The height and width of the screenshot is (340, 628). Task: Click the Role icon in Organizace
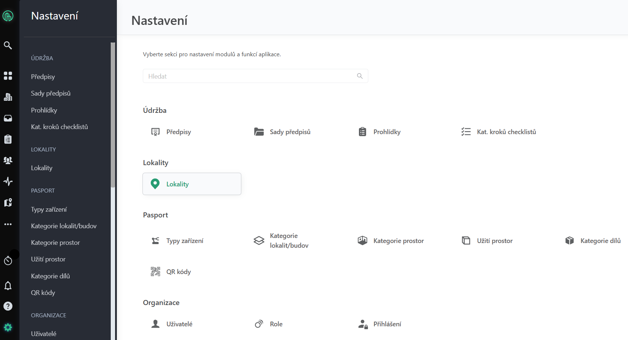tap(259, 324)
